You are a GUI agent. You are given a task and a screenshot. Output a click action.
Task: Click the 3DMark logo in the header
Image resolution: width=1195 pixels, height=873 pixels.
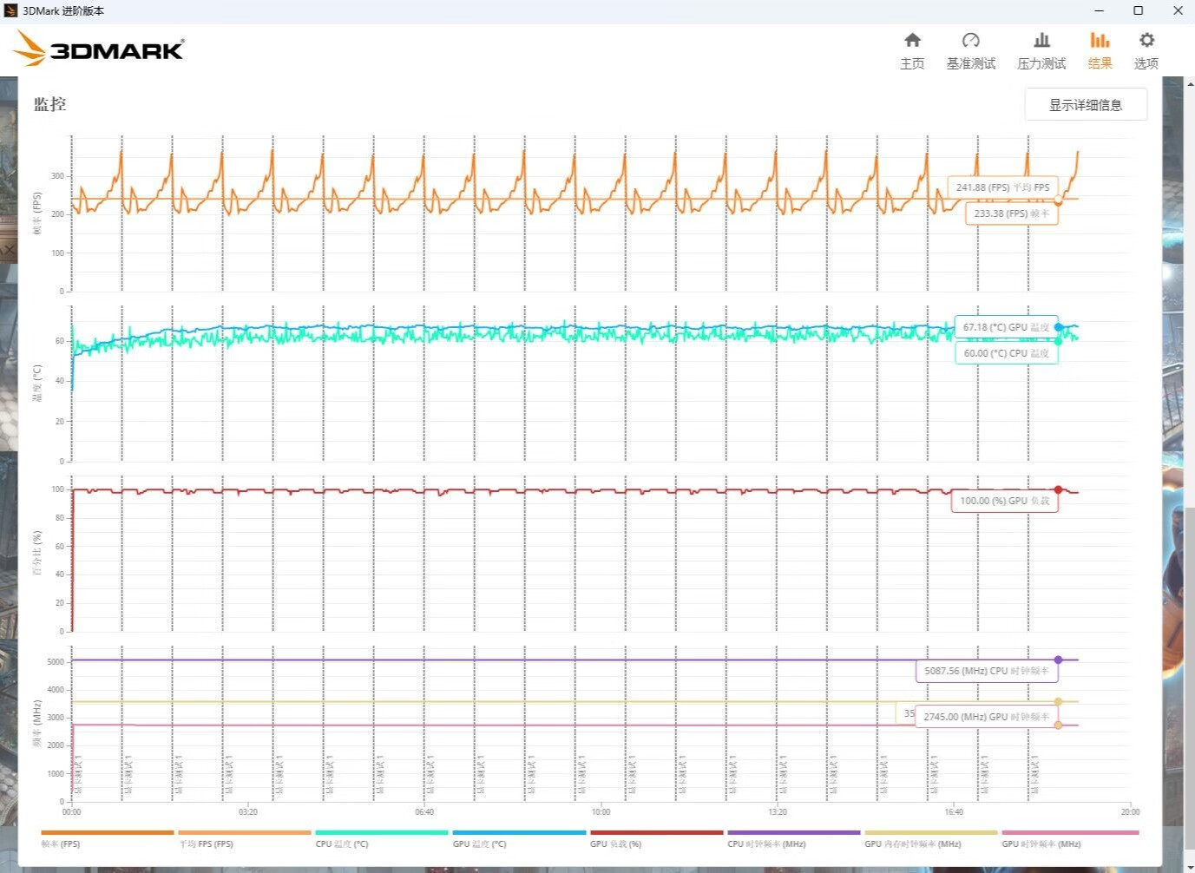point(101,49)
